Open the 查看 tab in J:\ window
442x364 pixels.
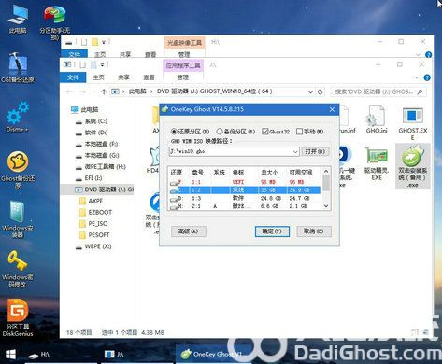149,77
